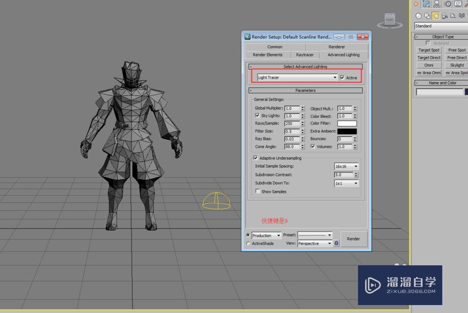Click the Omni light button
This screenshot has width=468, height=313.
[x=429, y=65]
